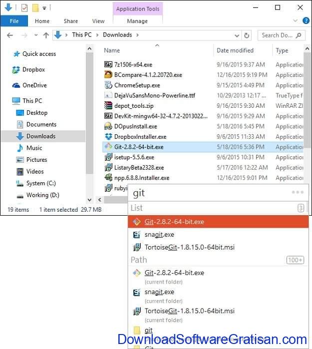The height and width of the screenshot is (349, 312).
Task: Select Desktop in navigation pane
Action: coord(37,113)
